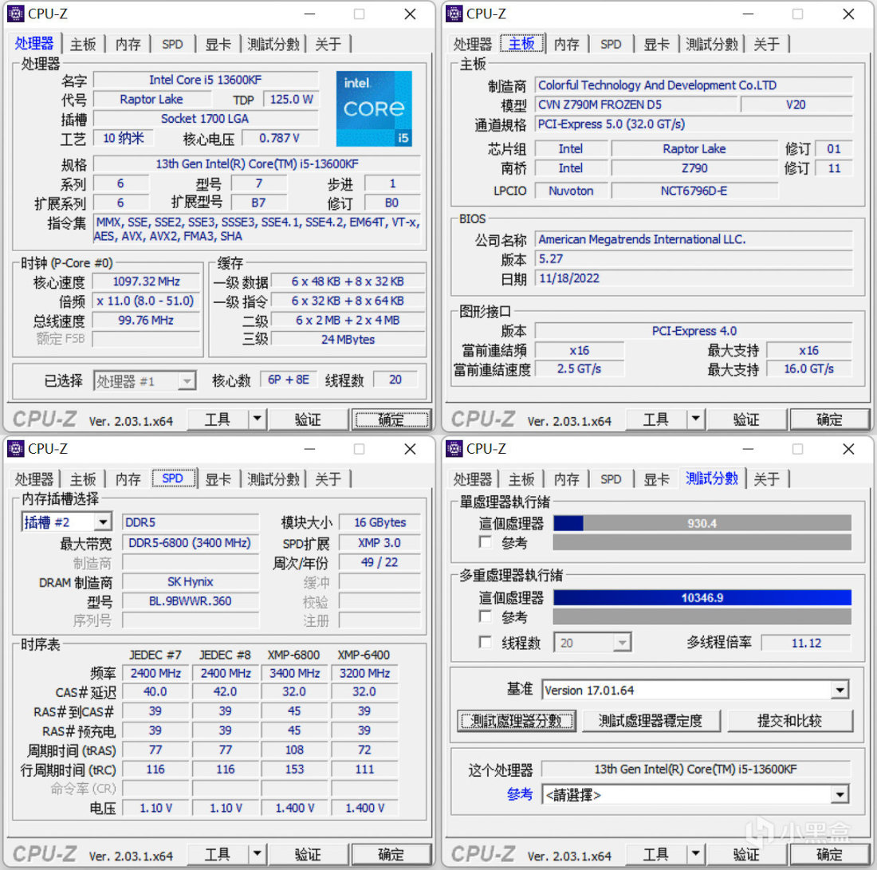Toggle the single-thread 參考 reference checkbox
The height and width of the screenshot is (870, 877).
point(485,542)
